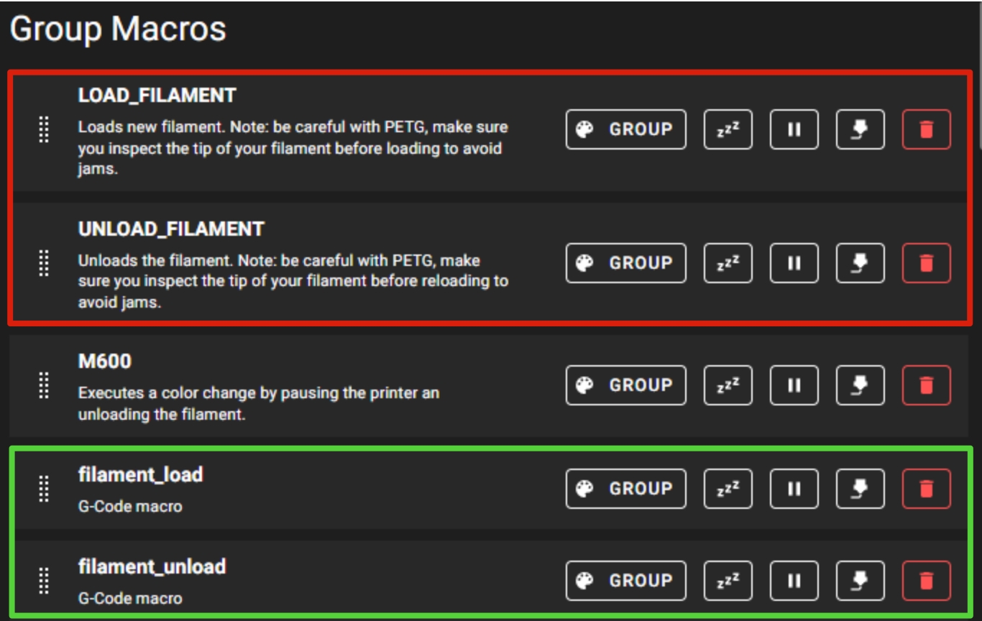
Task: Click GROUP button on filament_load row
Action: pos(625,489)
